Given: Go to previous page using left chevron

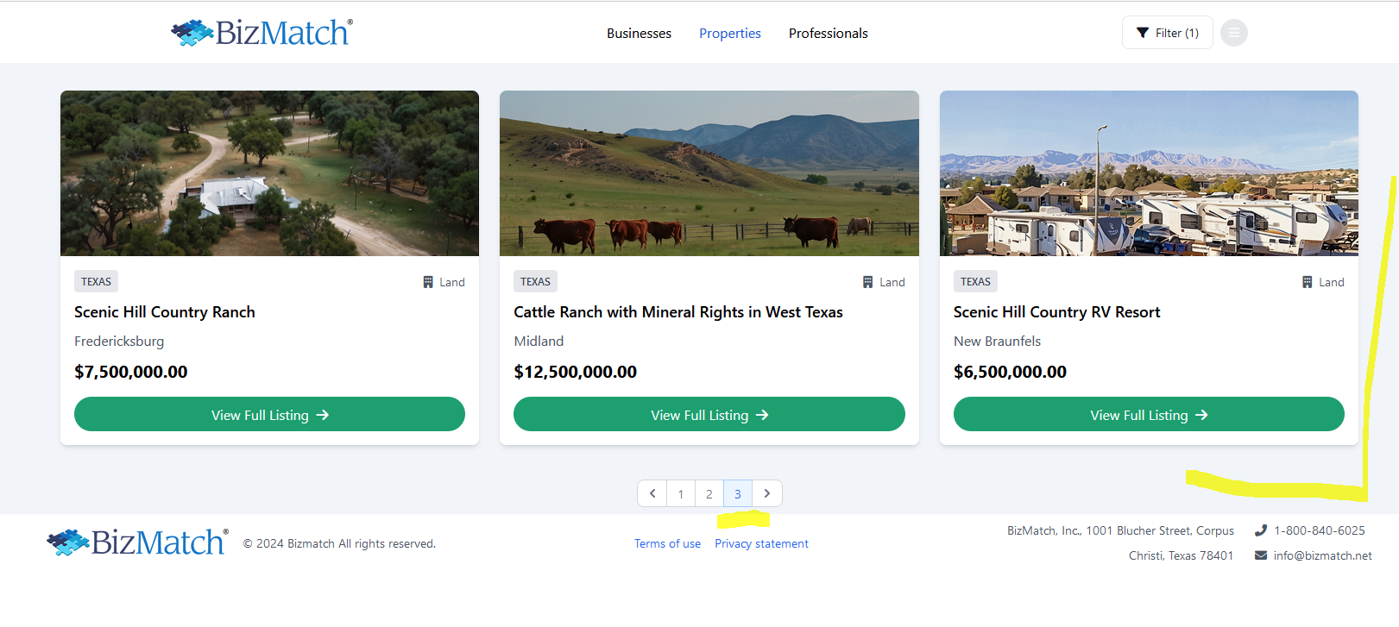Looking at the screenshot, I should tap(652, 493).
